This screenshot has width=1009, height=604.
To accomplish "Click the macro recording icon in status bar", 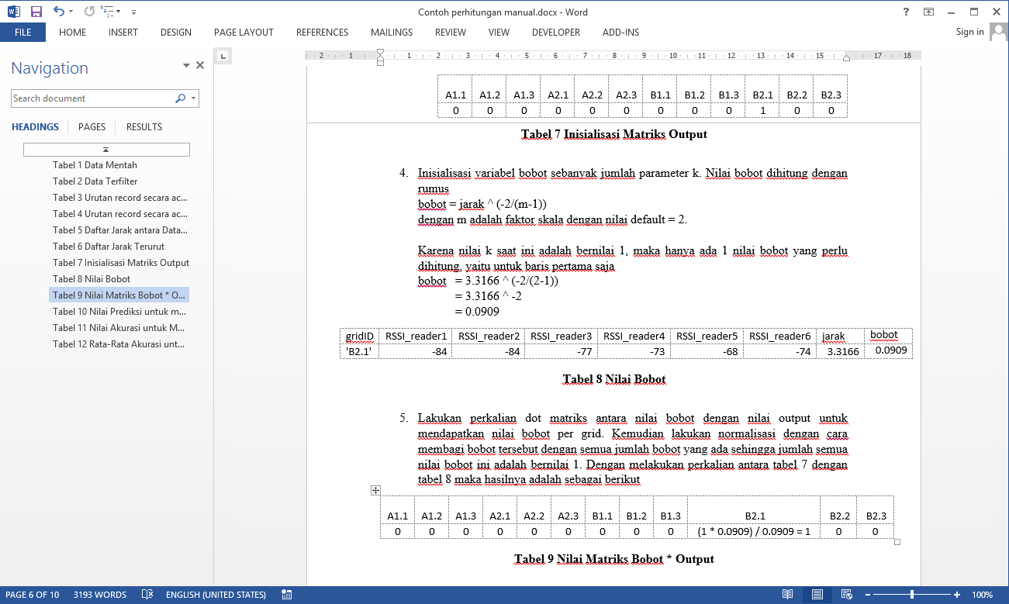I will tap(286, 595).
